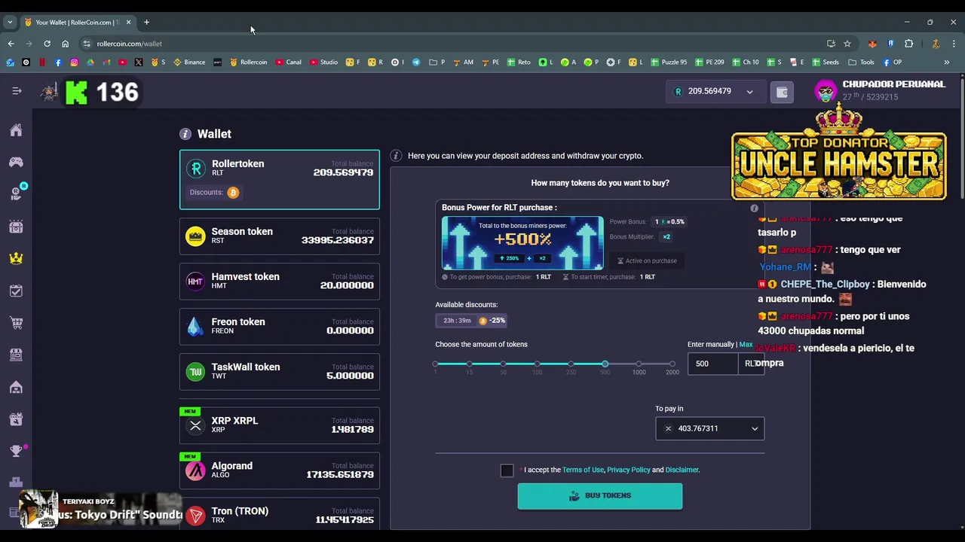Close the Your Wallet browser tab
Screen dimensions: 965x542
pyautogui.click(x=128, y=23)
